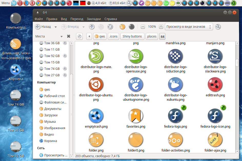
Task: Select the folder-activities.png file
Action: point(175,142)
